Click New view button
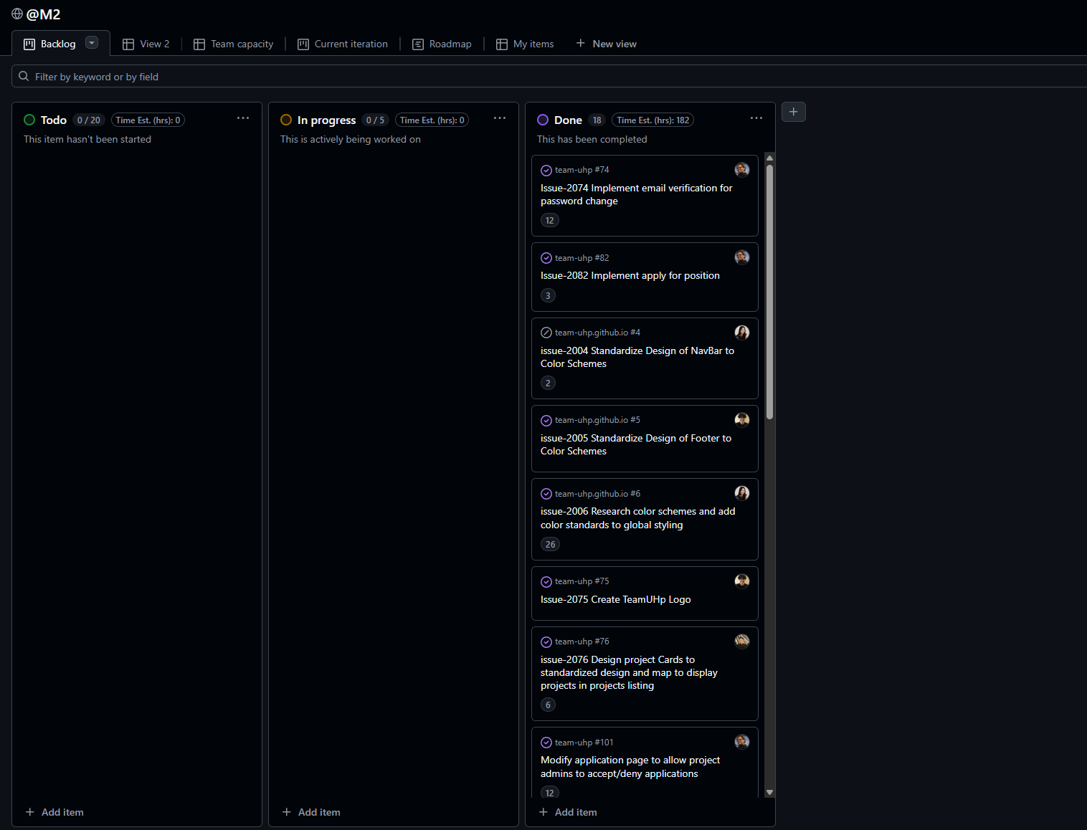1087x830 pixels. coord(606,44)
